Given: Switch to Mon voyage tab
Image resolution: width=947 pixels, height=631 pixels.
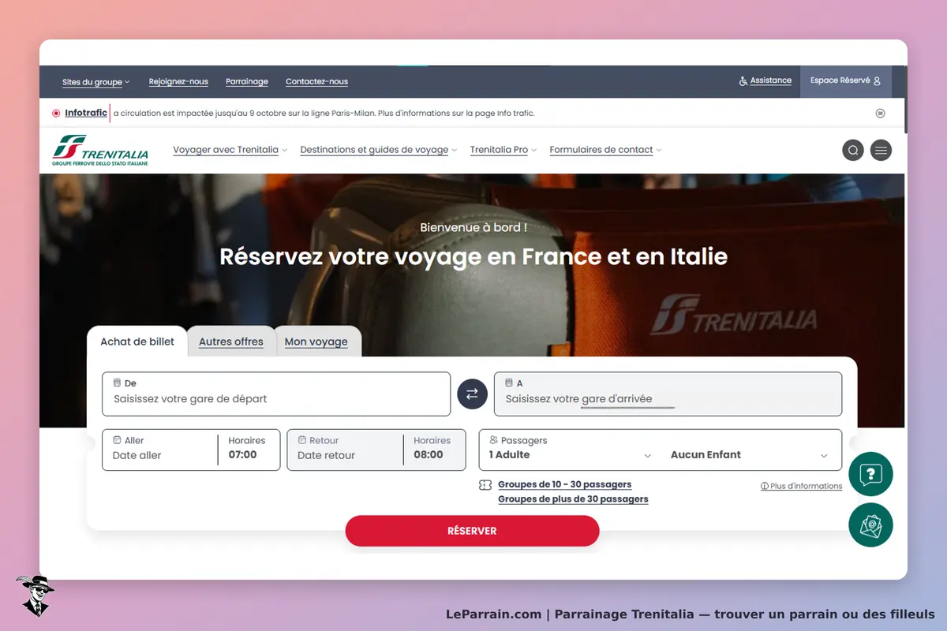Looking at the screenshot, I should [316, 342].
